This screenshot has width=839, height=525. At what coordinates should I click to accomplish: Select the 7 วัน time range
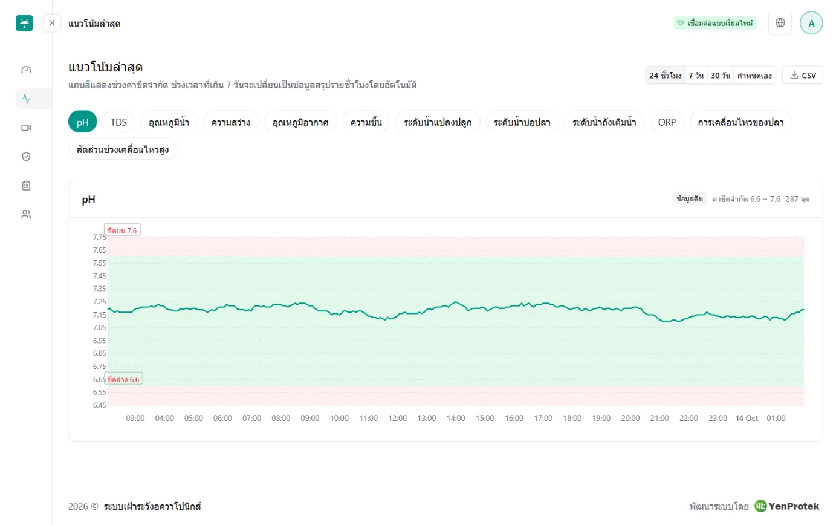(x=696, y=76)
